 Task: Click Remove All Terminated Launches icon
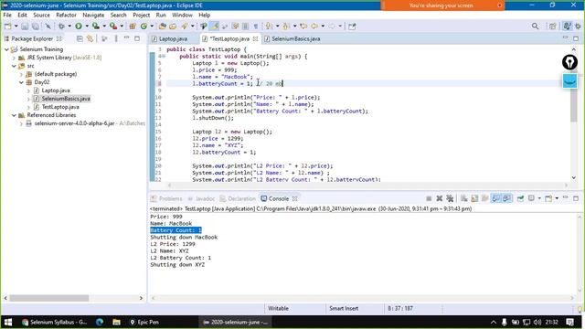[x=450, y=198]
